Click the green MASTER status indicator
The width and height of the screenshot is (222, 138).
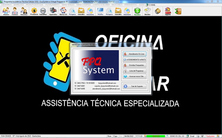tap(156, 136)
